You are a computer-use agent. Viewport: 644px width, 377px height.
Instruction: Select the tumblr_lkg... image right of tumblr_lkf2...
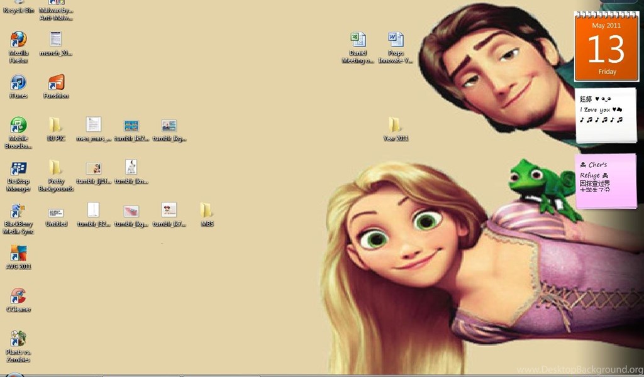pyautogui.click(x=169, y=131)
